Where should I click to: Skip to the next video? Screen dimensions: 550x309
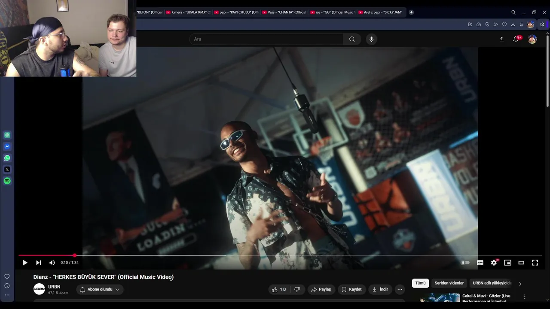[x=39, y=263]
